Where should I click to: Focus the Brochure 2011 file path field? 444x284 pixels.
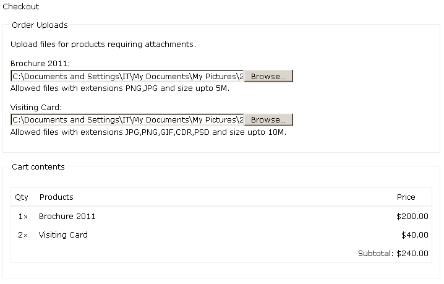pos(127,76)
